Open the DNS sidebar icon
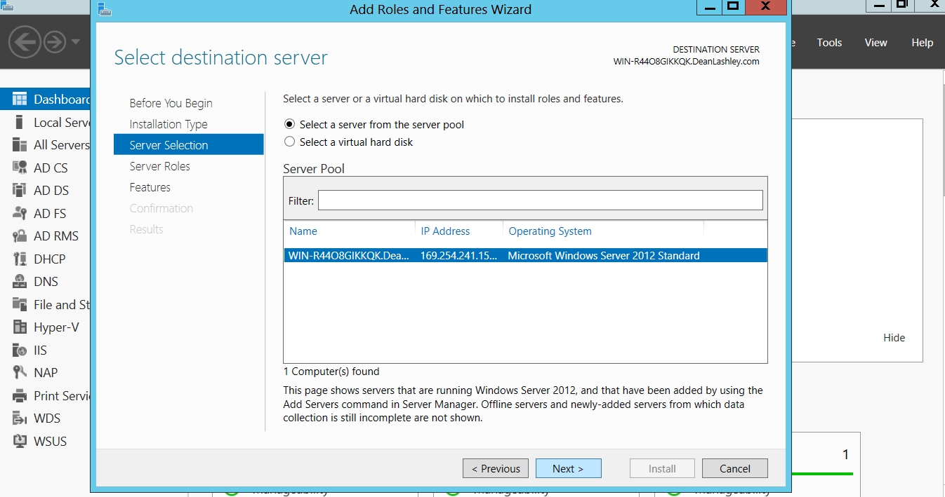Viewport: 945px width, 497px height. tap(20, 281)
